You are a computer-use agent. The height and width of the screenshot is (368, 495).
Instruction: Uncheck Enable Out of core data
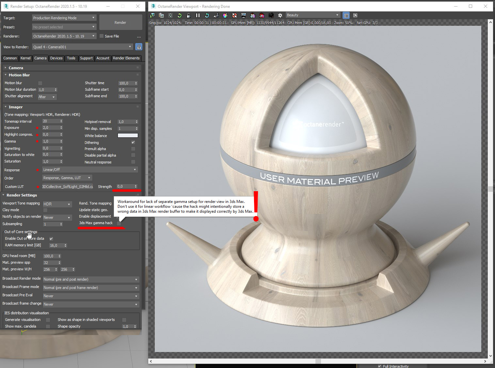click(x=51, y=238)
